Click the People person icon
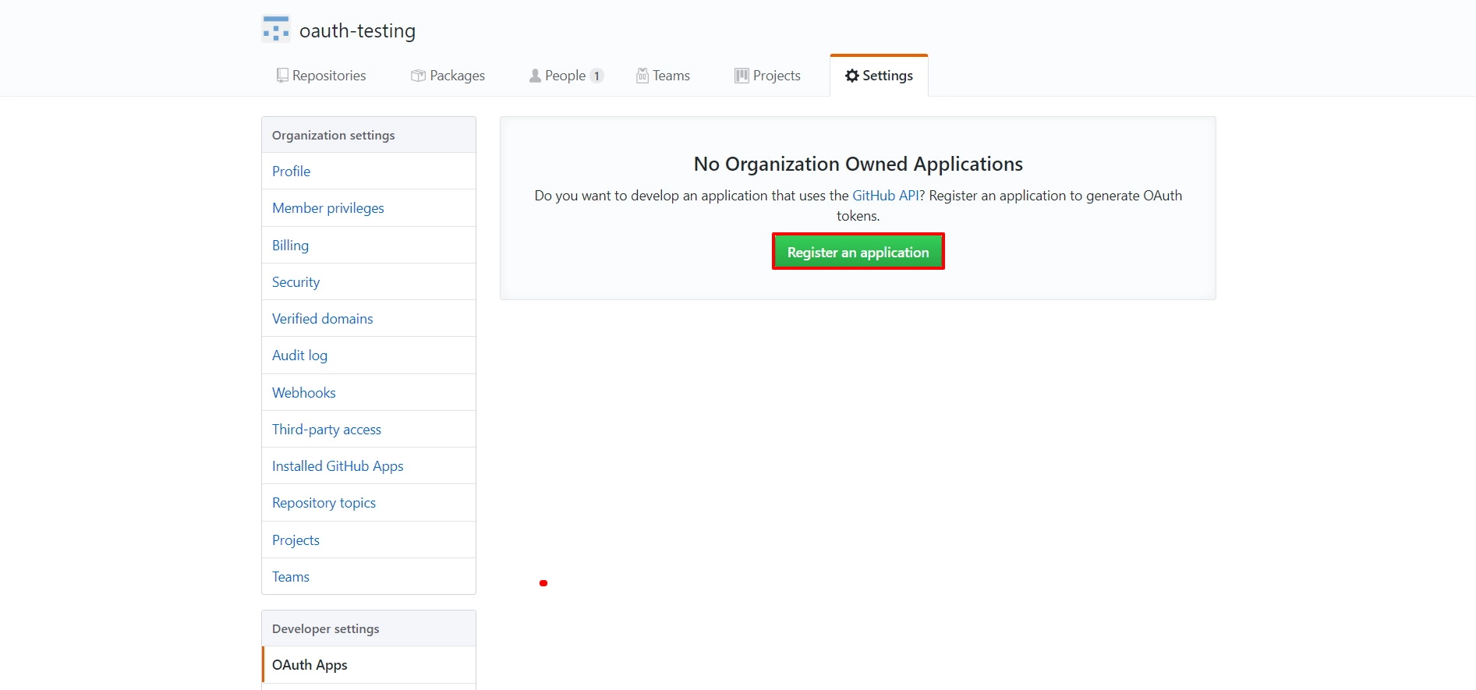The image size is (1476, 690). tap(535, 76)
